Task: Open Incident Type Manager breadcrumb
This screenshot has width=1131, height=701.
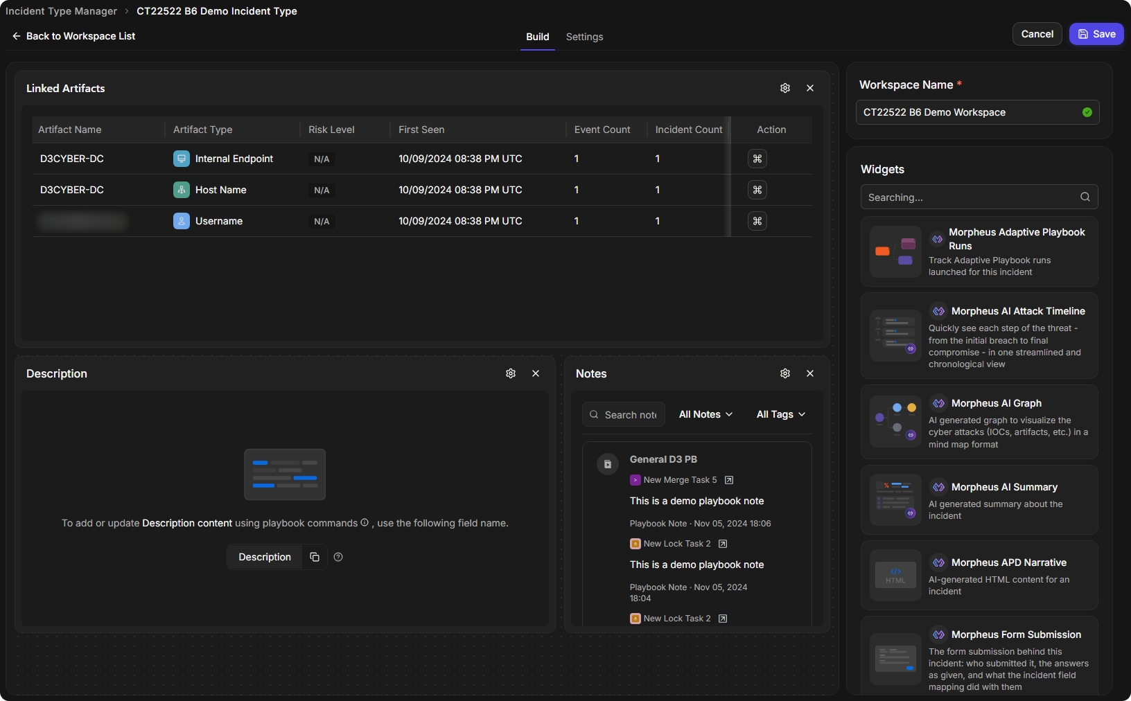Action: (x=61, y=11)
